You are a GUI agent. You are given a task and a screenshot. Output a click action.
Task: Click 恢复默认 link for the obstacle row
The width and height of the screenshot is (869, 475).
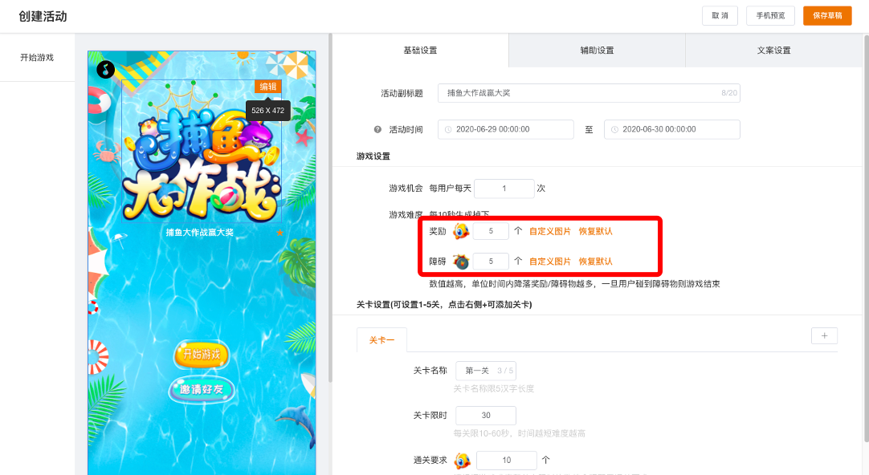595,262
